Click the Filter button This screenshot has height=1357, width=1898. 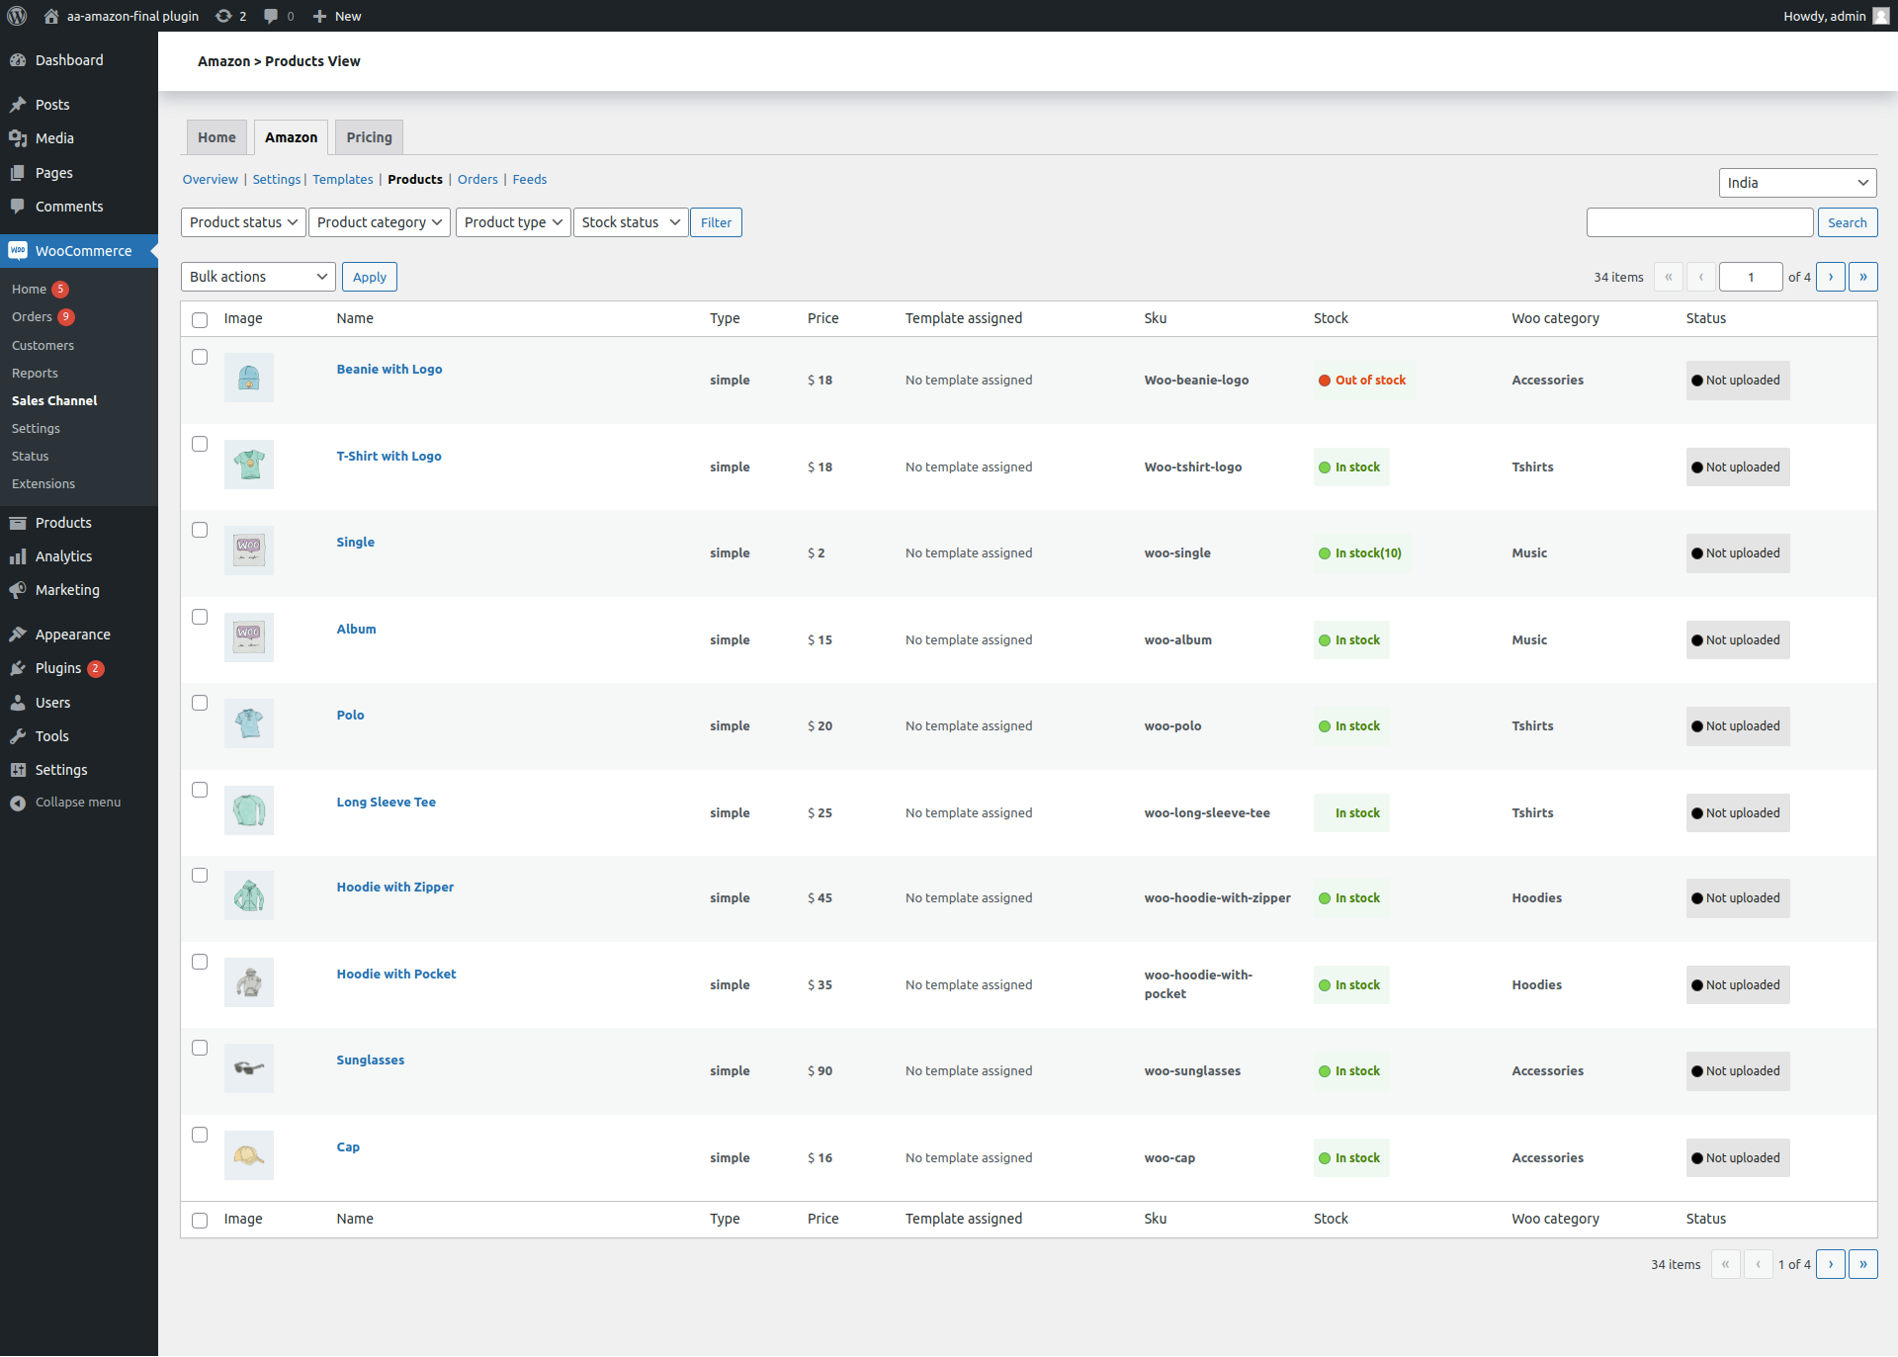point(716,222)
